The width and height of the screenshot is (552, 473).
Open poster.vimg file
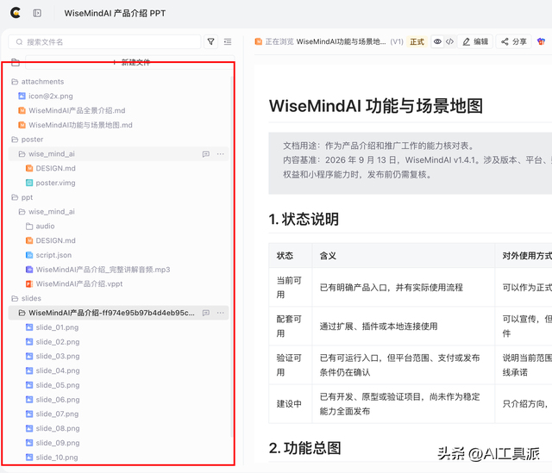[55, 183]
